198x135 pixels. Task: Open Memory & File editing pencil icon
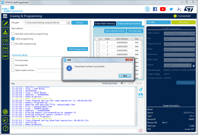pyautogui.click(x=5, y=23)
